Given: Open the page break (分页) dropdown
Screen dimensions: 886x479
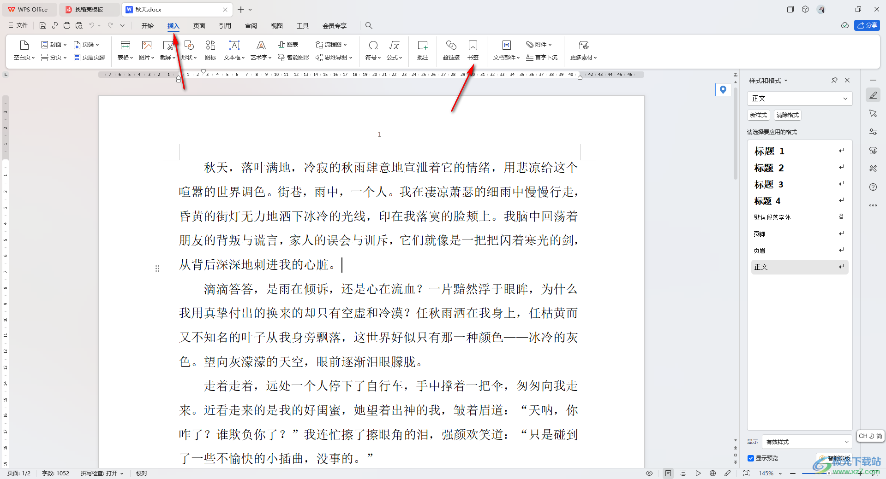Looking at the screenshot, I should coord(54,58).
